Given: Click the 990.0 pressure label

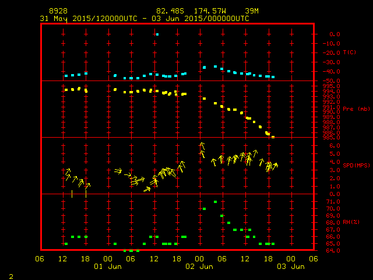Looking at the screenshot, I should pyautogui.click(x=332, y=112).
